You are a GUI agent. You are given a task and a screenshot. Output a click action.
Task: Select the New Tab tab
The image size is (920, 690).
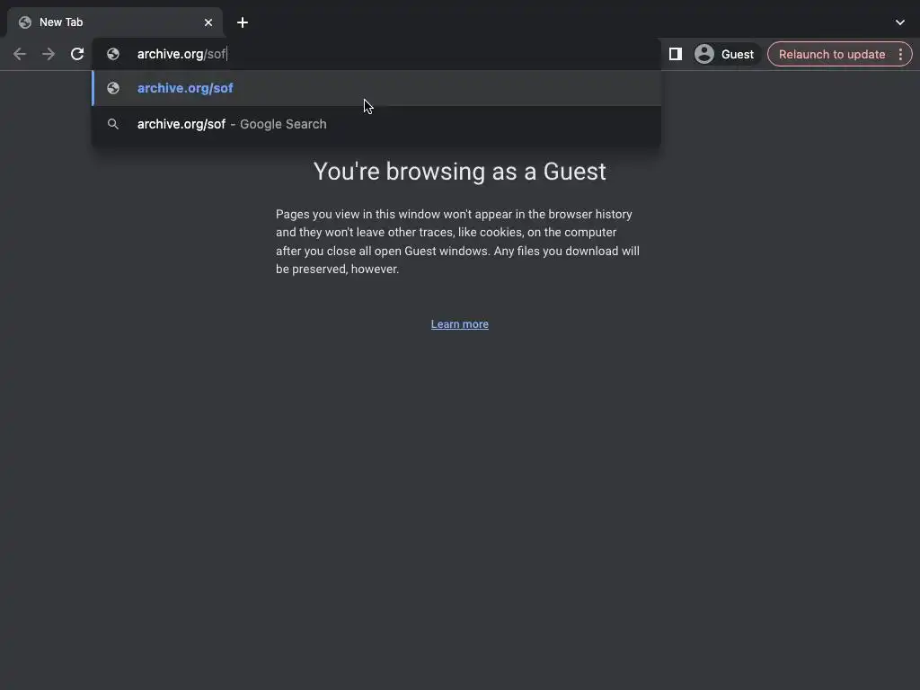point(115,22)
